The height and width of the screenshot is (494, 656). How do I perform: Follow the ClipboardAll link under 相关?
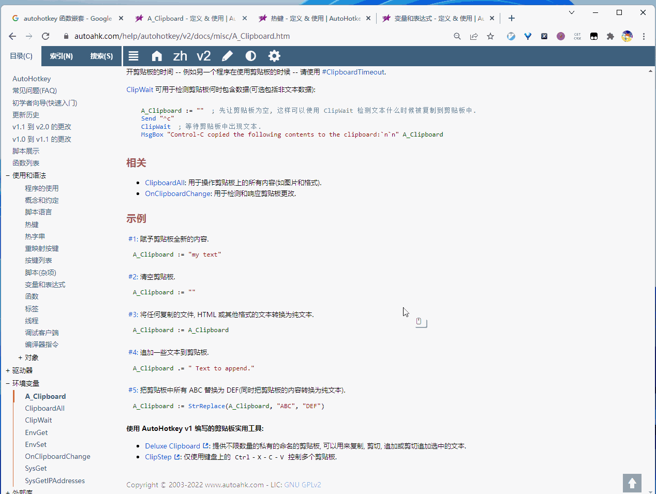(165, 183)
